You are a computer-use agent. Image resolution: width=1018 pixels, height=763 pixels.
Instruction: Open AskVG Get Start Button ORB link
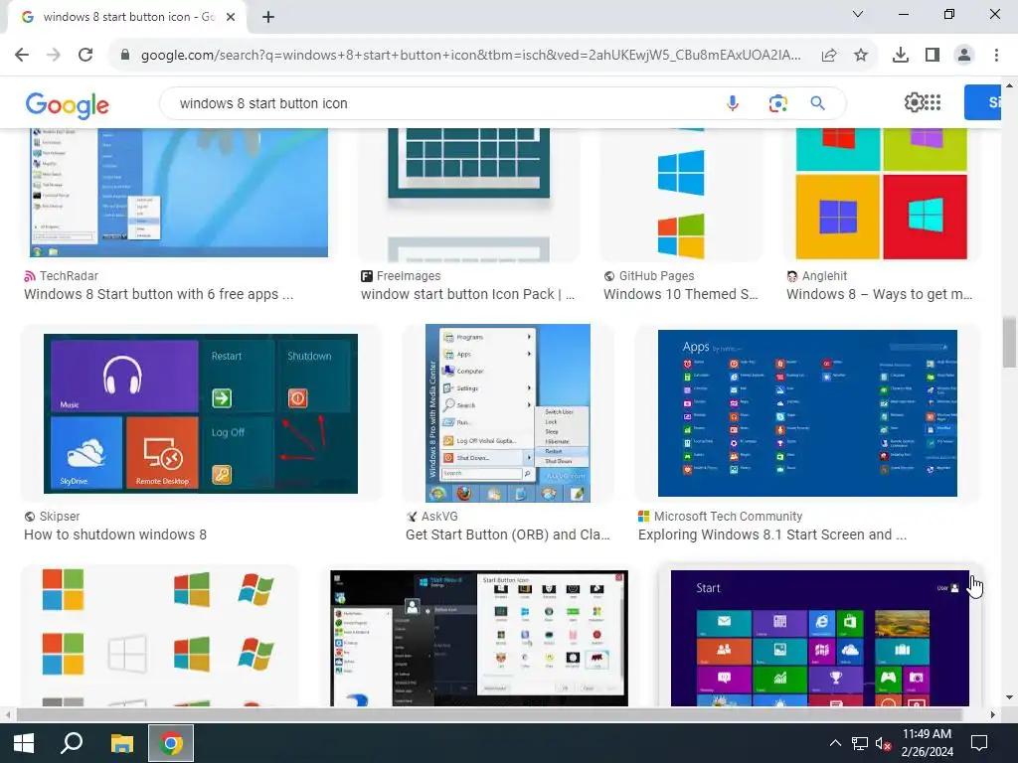(508, 534)
